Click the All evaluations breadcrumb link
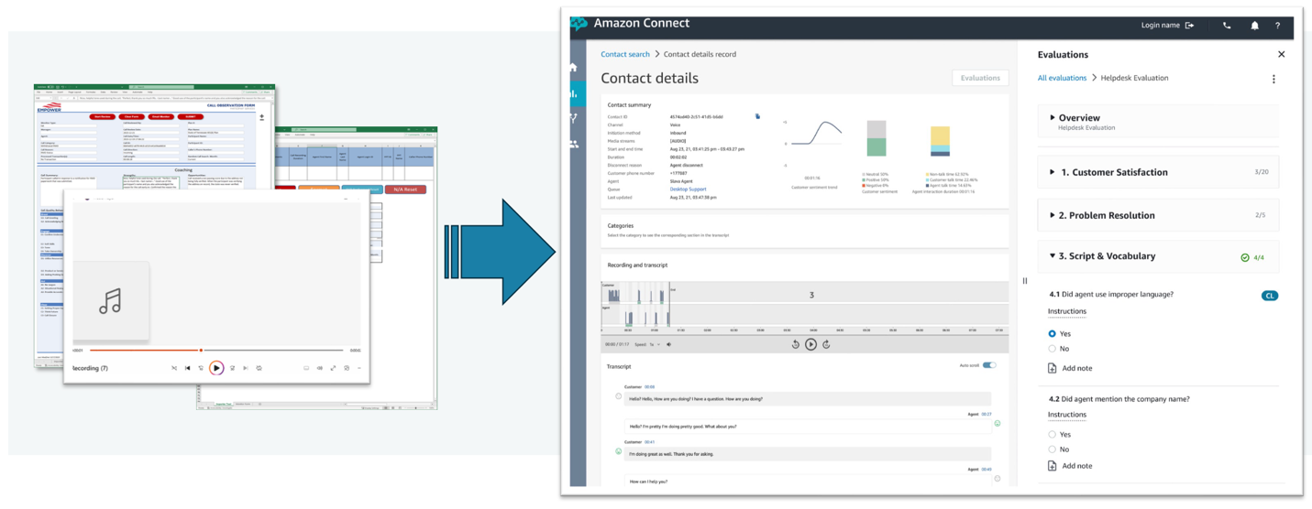Screen dimensions: 1312x509 (x=1062, y=79)
